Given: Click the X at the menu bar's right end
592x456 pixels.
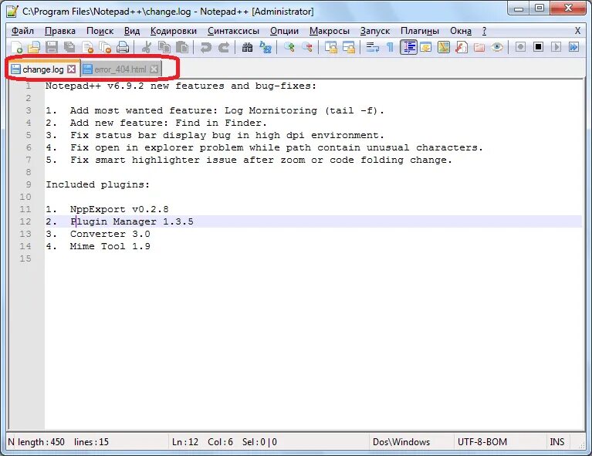Looking at the screenshot, I should (577, 31).
